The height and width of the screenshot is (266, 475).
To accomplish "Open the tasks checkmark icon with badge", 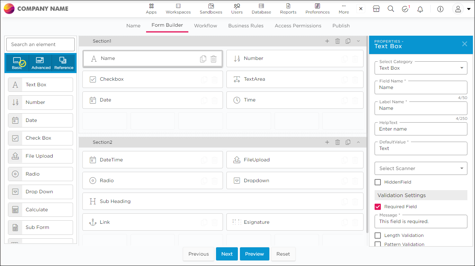I will [x=405, y=9].
